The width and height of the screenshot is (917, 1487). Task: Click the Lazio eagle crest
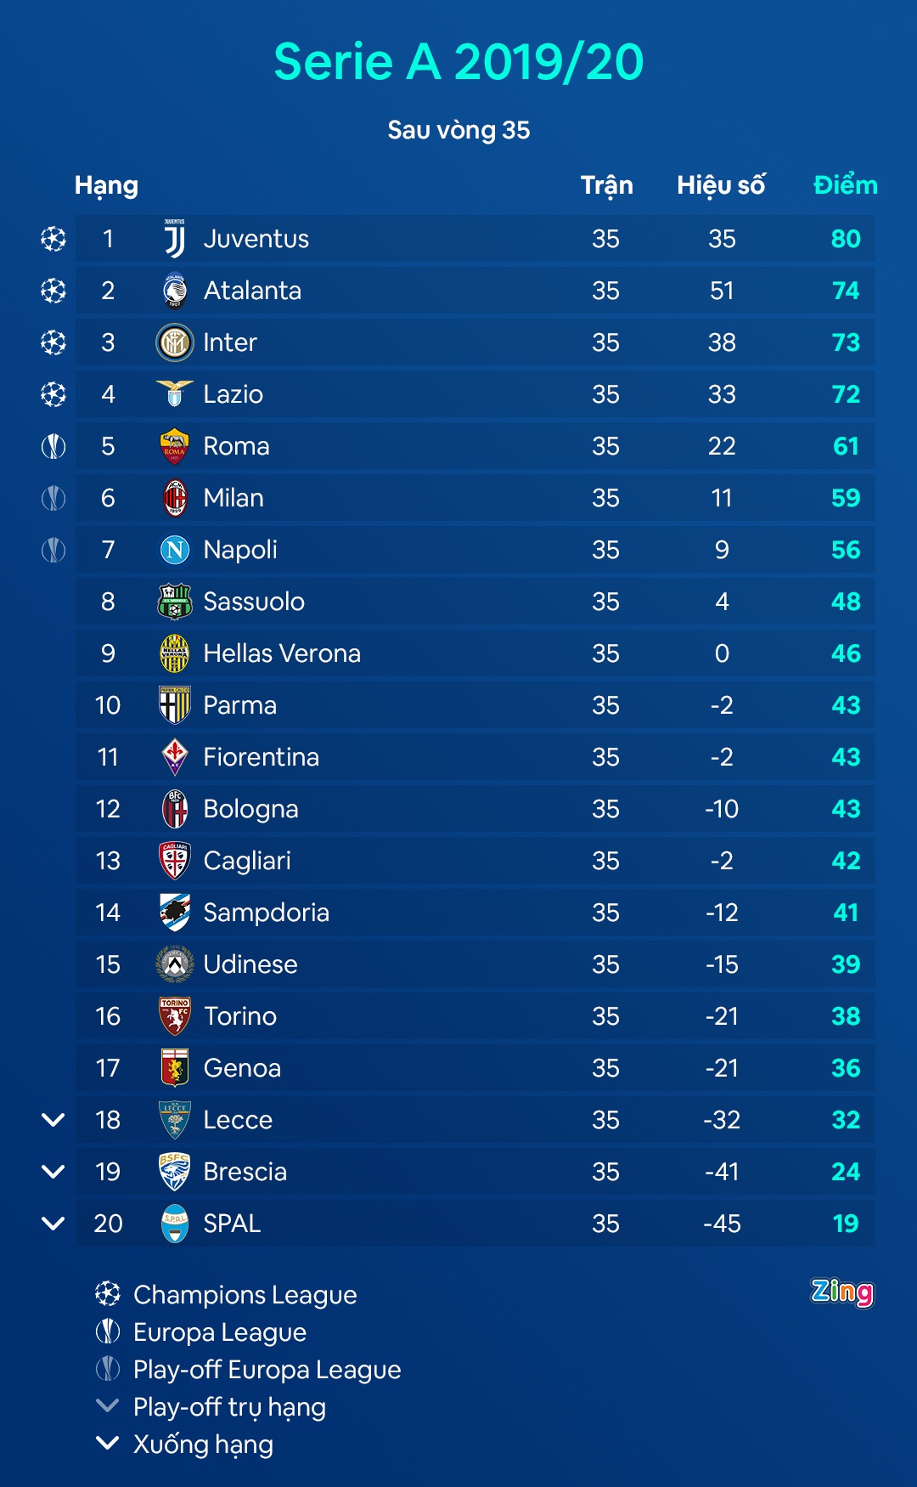(x=175, y=393)
